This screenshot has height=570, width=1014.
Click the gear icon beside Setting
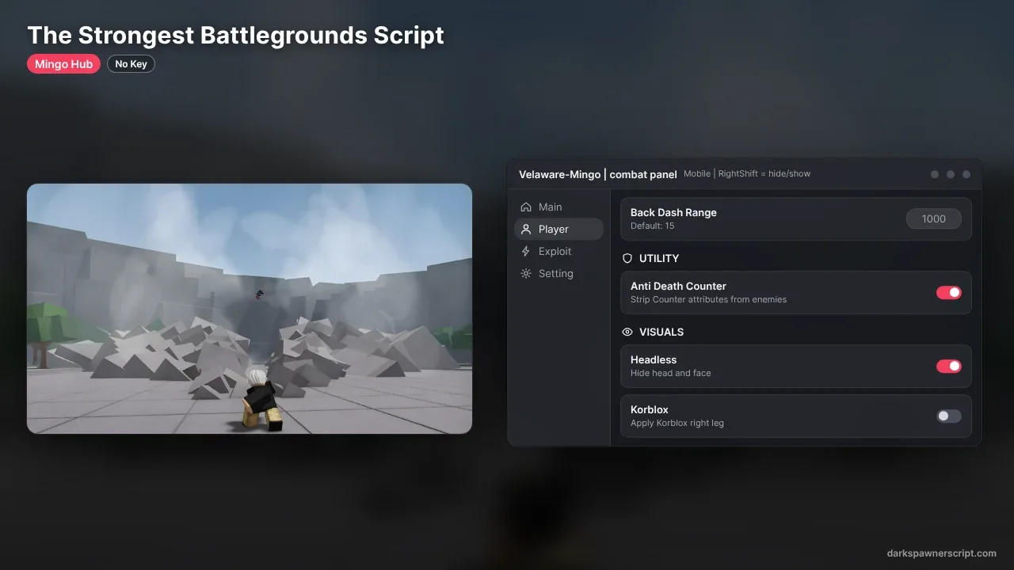pos(526,273)
